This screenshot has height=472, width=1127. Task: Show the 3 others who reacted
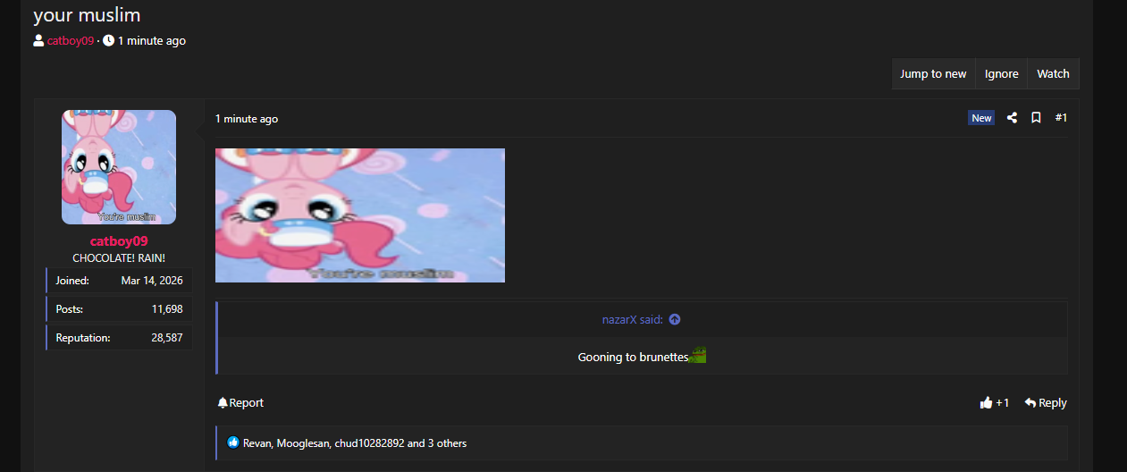(x=449, y=443)
